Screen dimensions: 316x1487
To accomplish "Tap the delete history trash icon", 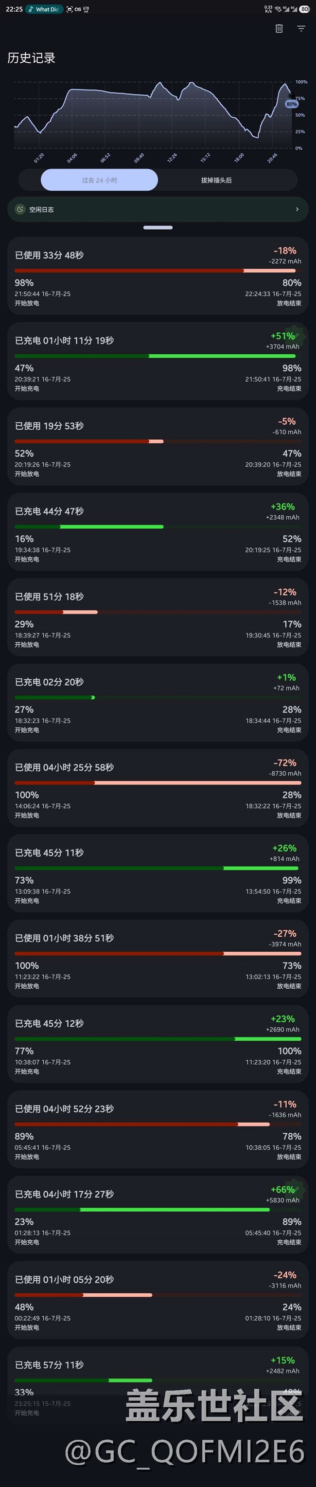I will (x=279, y=28).
